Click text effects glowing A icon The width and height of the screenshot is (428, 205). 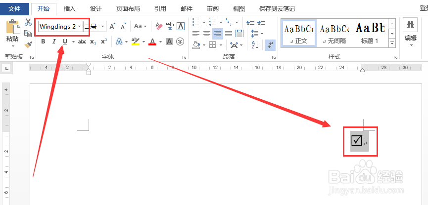pos(119,41)
